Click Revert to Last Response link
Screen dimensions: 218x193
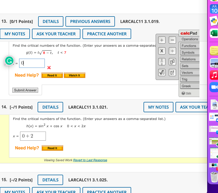(x=90, y=160)
